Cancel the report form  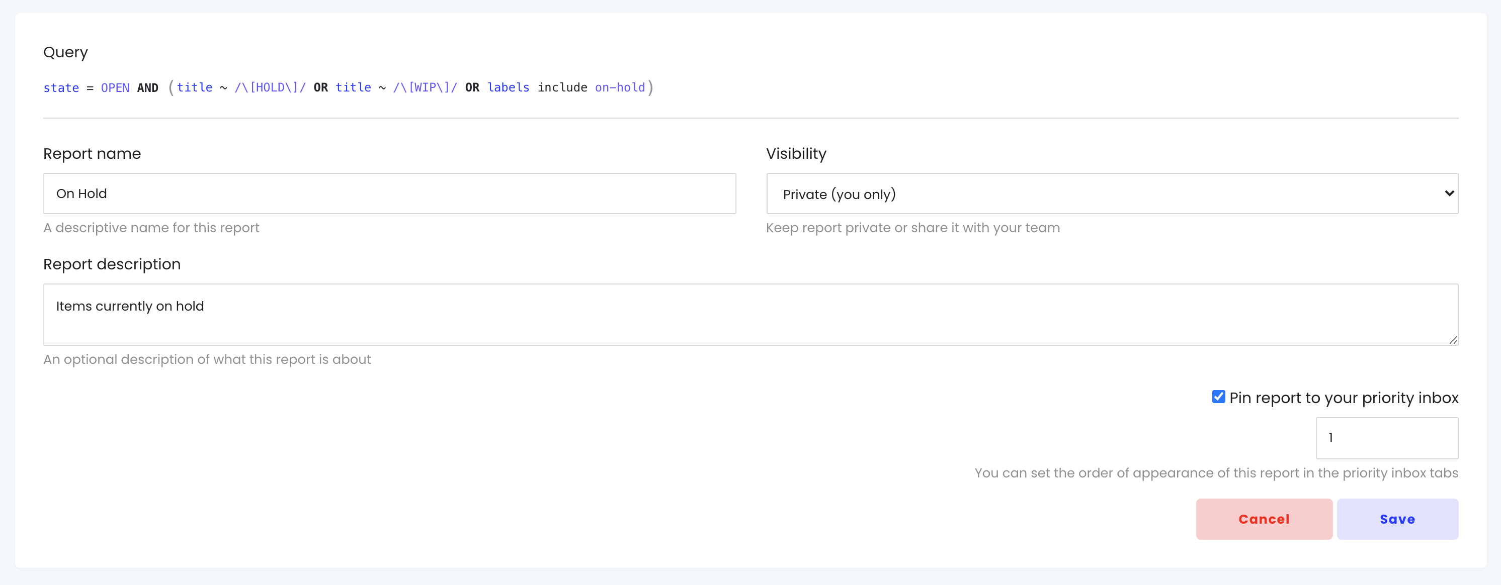(x=1264, y=519)
